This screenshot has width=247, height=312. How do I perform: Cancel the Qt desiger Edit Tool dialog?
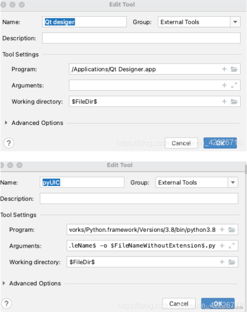pyautogui.click(x=181, y=143)
